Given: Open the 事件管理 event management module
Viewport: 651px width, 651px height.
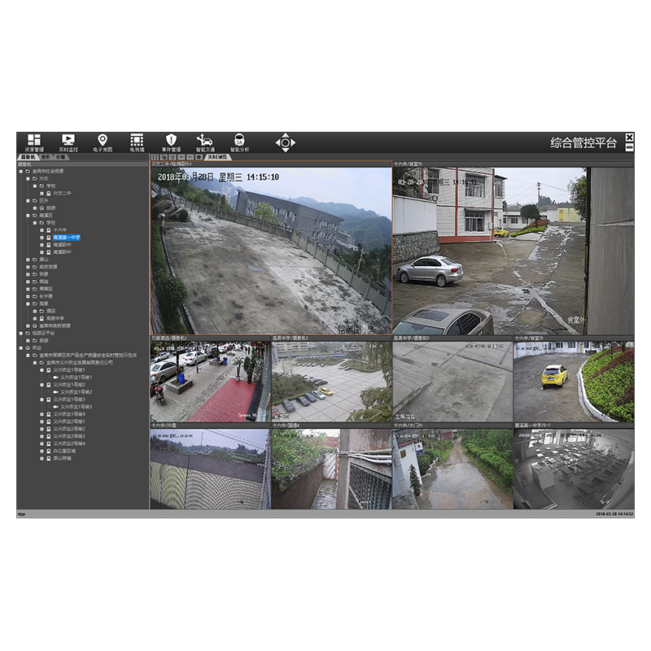Looking at the screenshot, I should click(x=171, y=142).
